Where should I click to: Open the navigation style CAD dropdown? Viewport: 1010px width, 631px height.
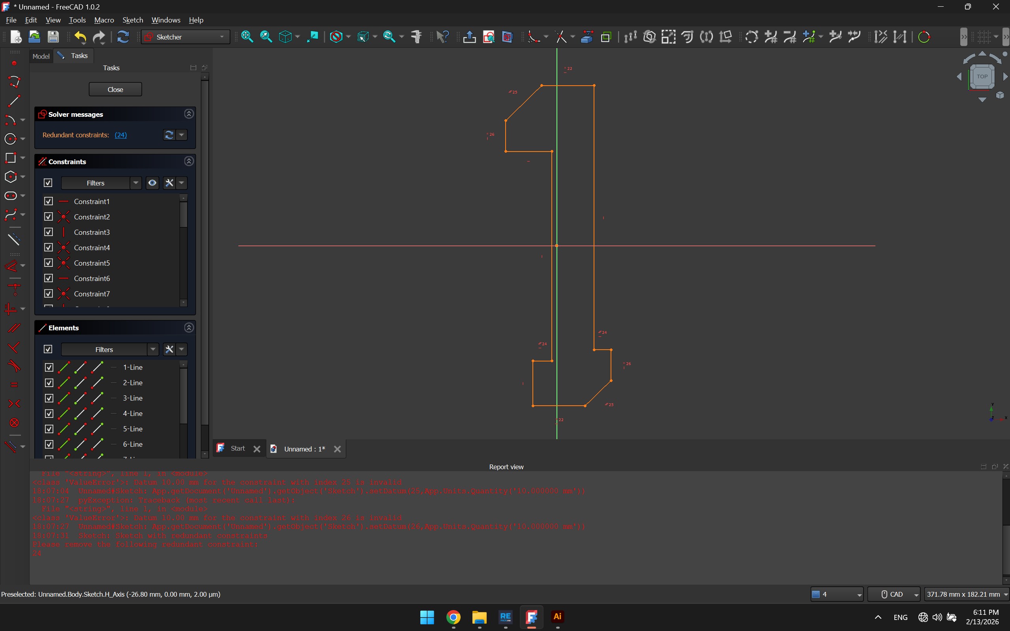tap(894, 594)
